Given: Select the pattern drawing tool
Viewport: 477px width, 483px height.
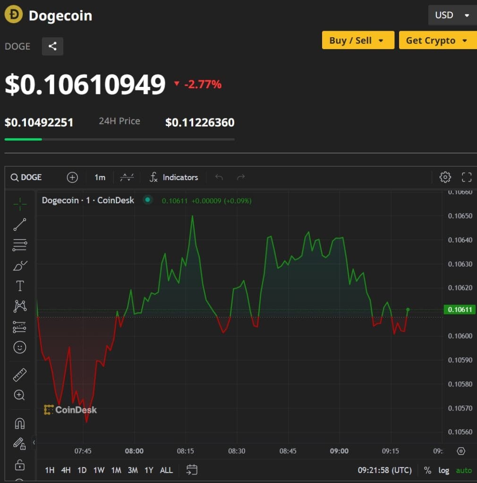Looking at the screenshot, I should pos(20,306).
